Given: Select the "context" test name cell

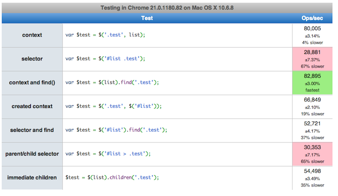Looking at the screenshot, I should [32, 35].
